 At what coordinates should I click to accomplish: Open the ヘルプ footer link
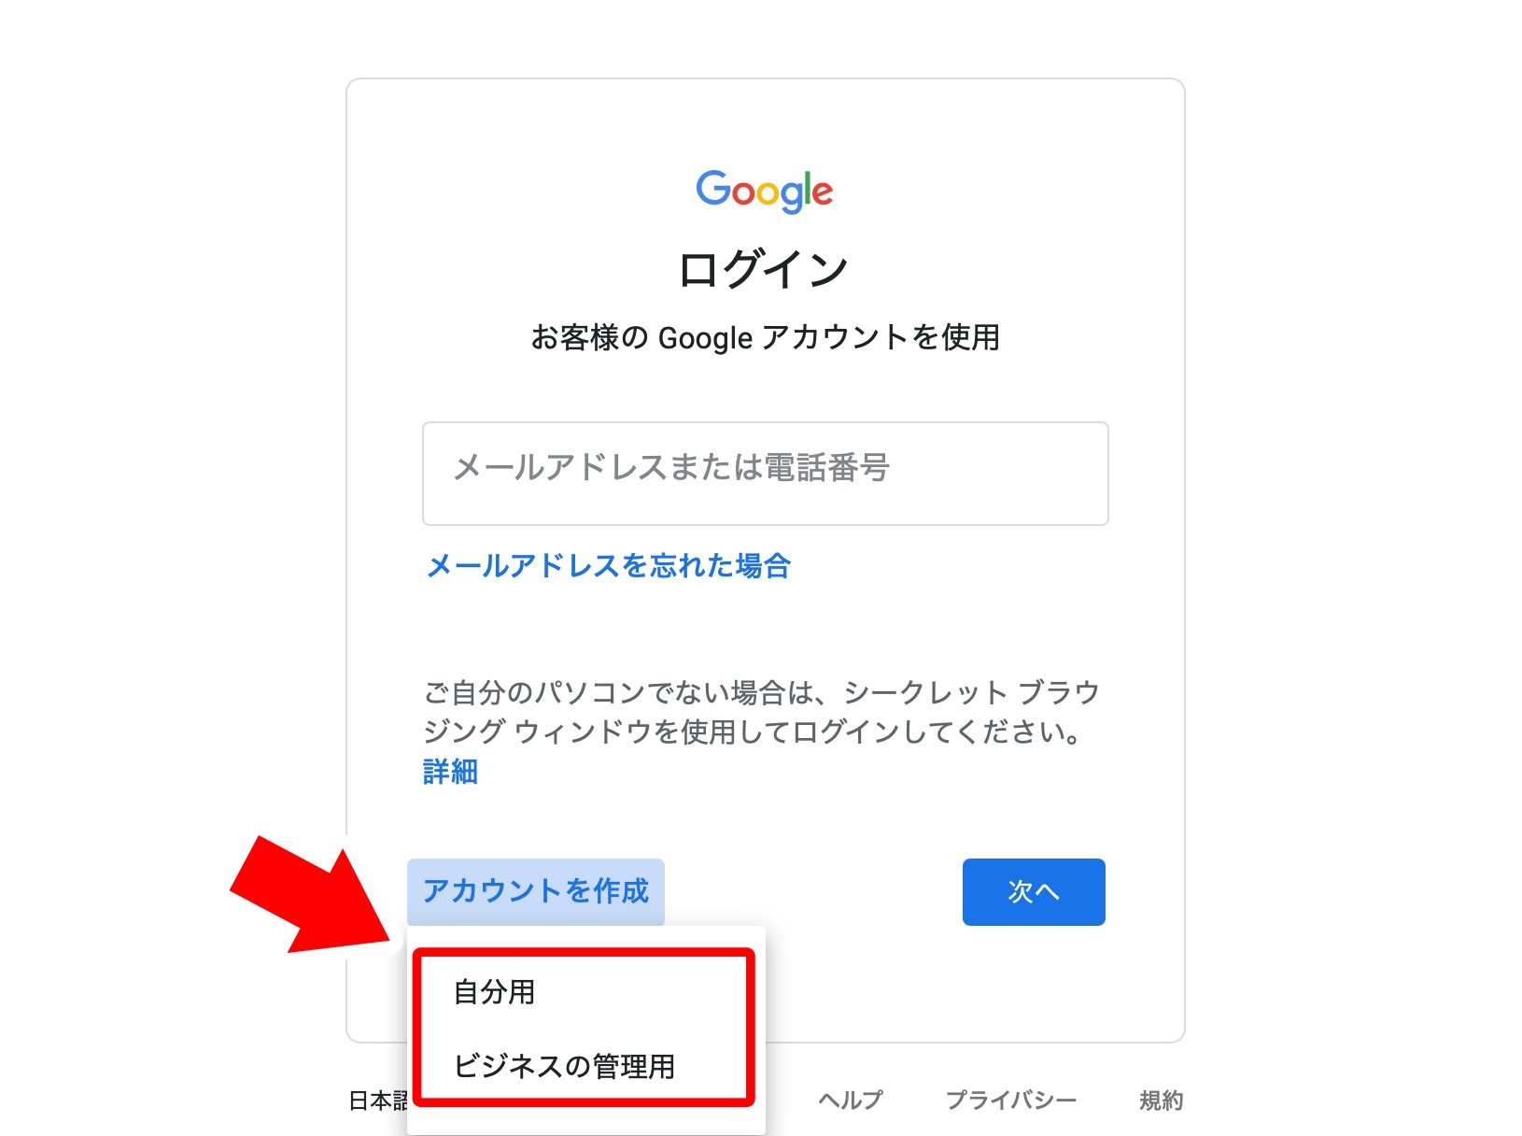pos(851,1100)
